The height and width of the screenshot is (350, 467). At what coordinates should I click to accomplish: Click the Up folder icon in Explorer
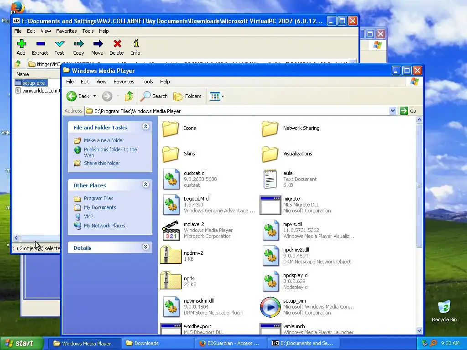[x=129, y=96]
